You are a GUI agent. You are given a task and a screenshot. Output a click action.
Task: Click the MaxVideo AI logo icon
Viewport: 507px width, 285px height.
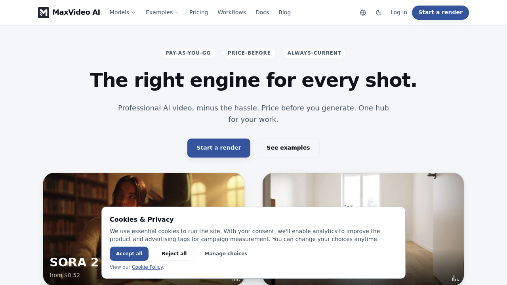pos(44,13)
